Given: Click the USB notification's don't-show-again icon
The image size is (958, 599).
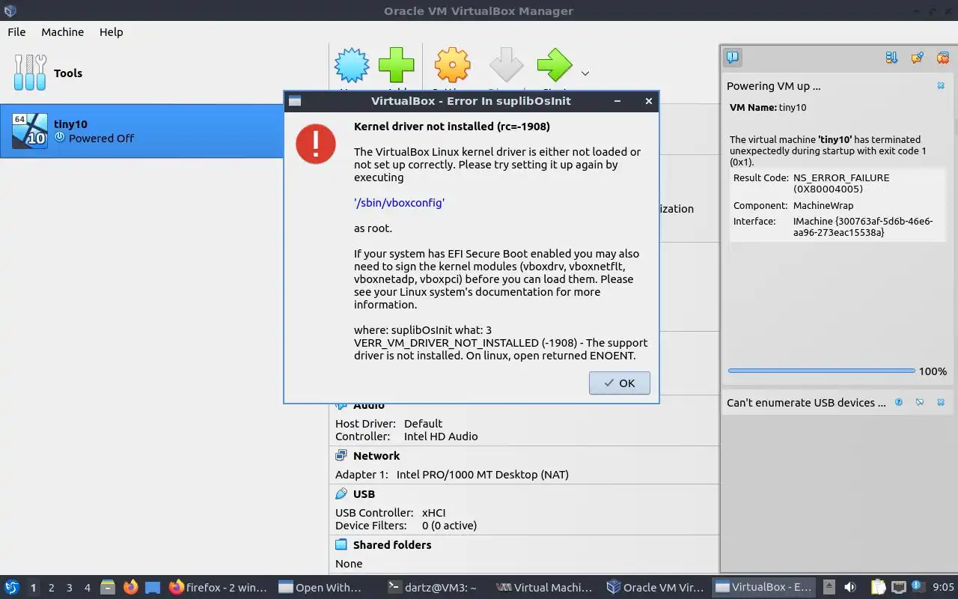Looking at the screenshot, I should pyautogui.click(x=920, y=403).
